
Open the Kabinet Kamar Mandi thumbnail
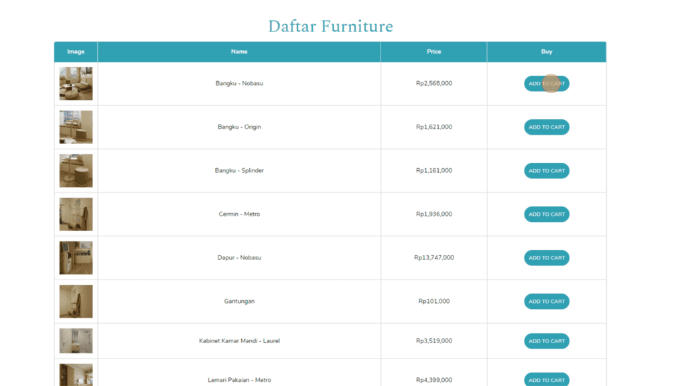pyautogui.click(x=76, y=341)
